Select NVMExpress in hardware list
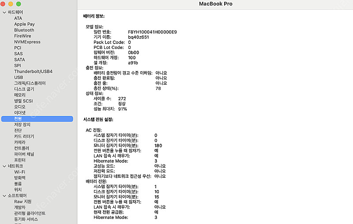Image resolution: width=353 pixels, height=224 pixels. click(27, 42)
